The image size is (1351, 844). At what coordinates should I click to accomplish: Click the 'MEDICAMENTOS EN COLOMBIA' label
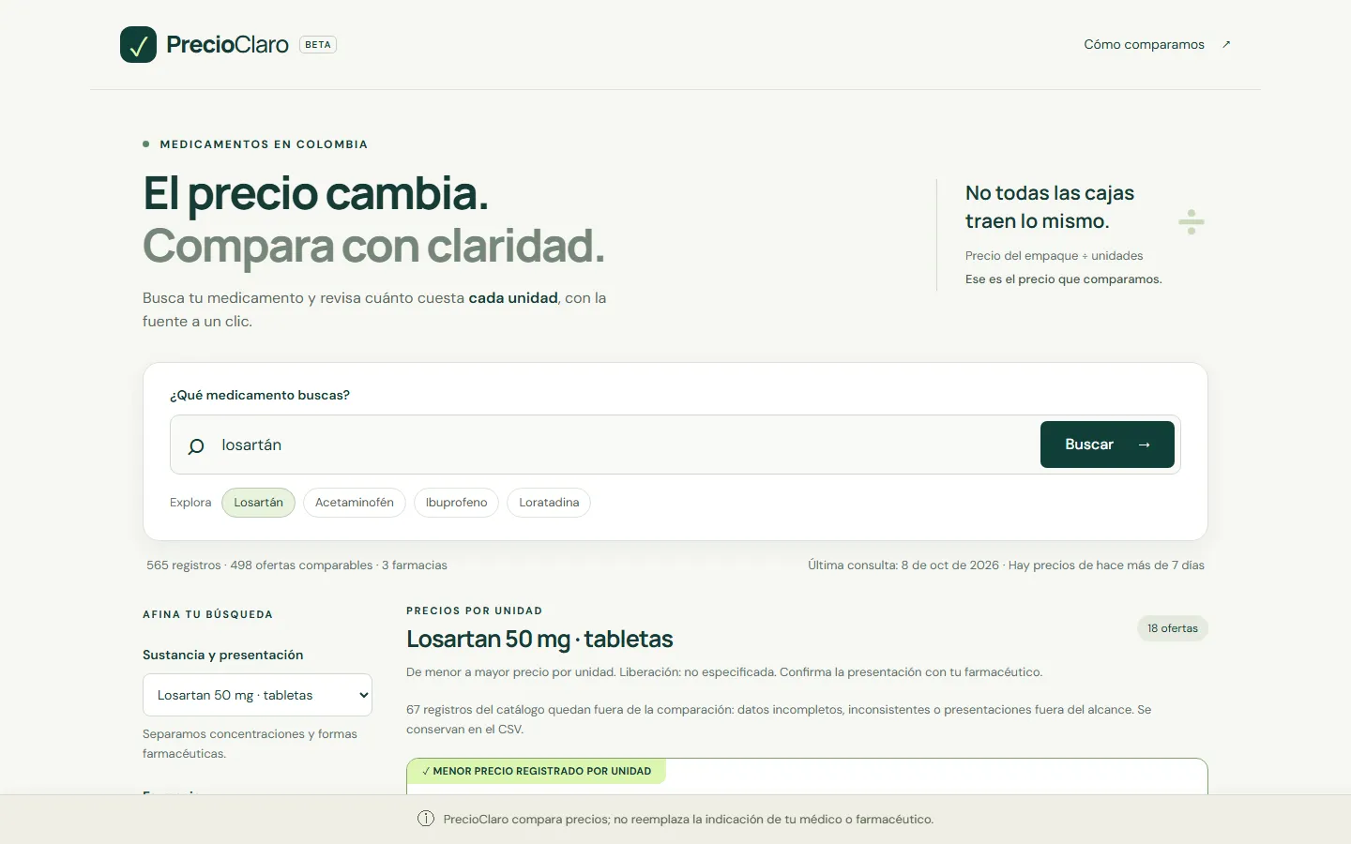pos(264,144)
